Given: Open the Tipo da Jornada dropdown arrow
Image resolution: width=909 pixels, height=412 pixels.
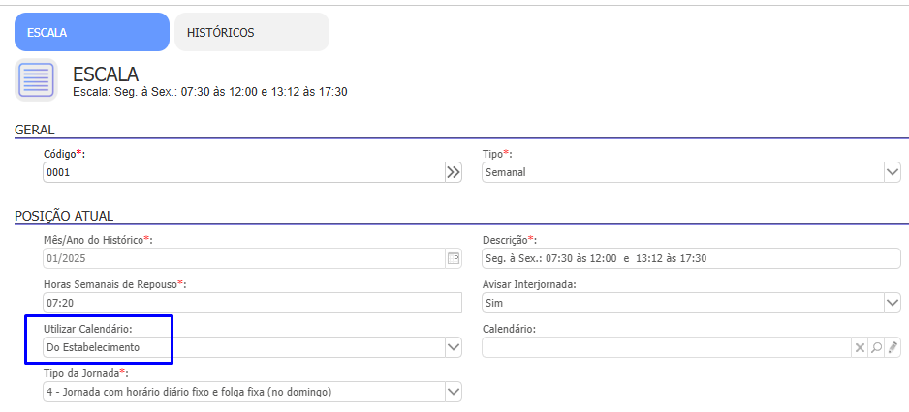Looking at the screenshot, I should 453,392.
